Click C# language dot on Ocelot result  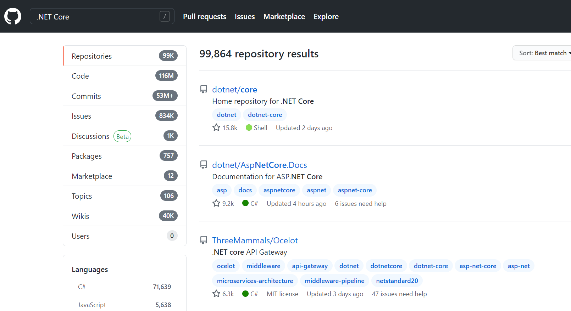[245, 294]
